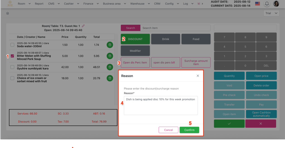Open the Trial dropdown

pos(271,13)
